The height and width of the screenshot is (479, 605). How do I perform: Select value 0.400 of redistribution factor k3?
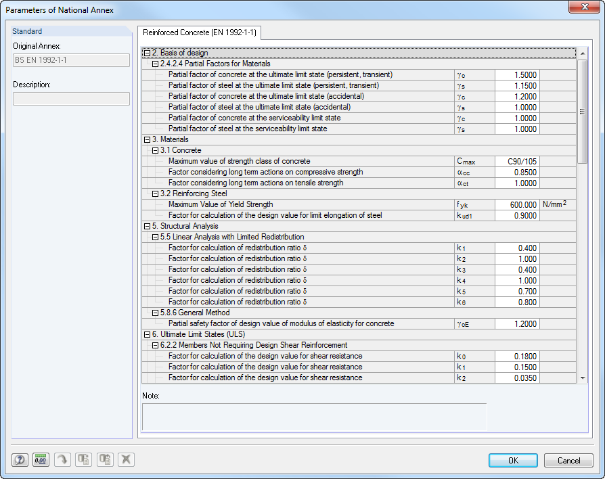tap(517, 269)
